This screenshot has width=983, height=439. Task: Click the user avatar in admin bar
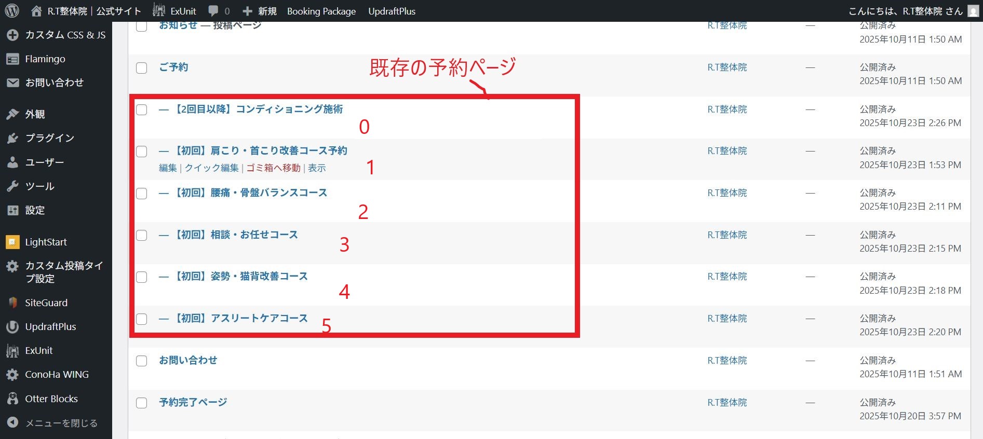tap(973, 11)
